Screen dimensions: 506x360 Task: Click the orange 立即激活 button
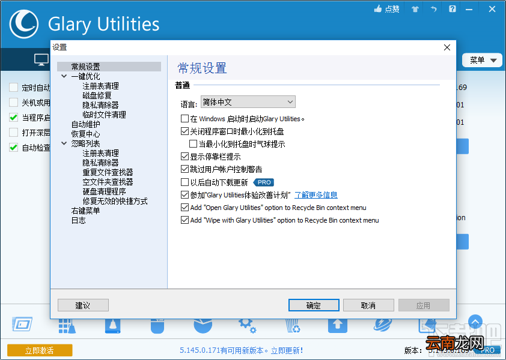click(40, 350)
